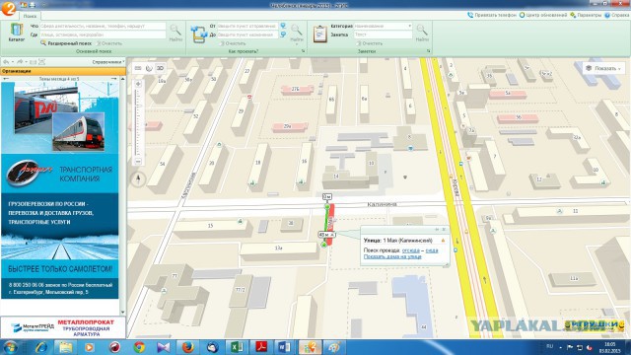
Task: Click the expand panel icon in the panel toolbar
Action: tap(41, 62)
